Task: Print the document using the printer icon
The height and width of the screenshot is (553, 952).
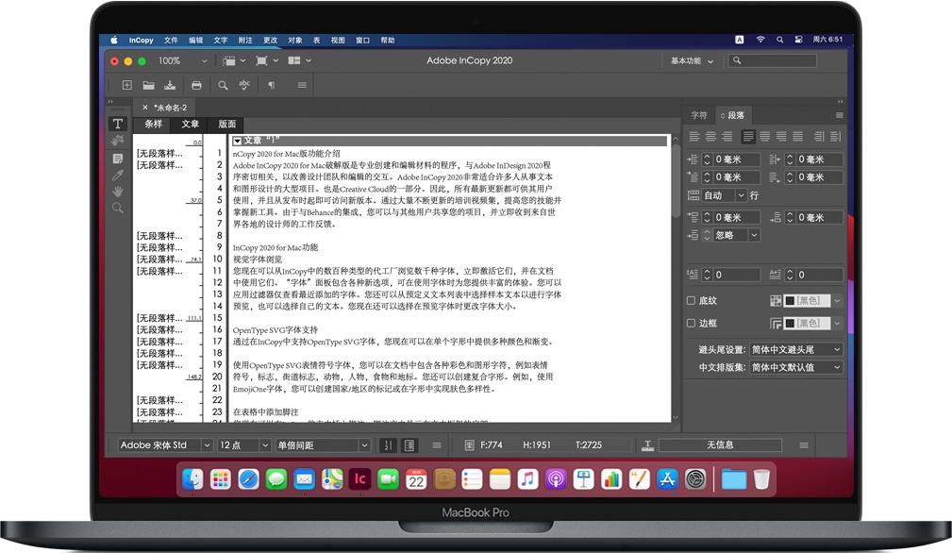Action: pyautogui.click(x=197, y=85)
